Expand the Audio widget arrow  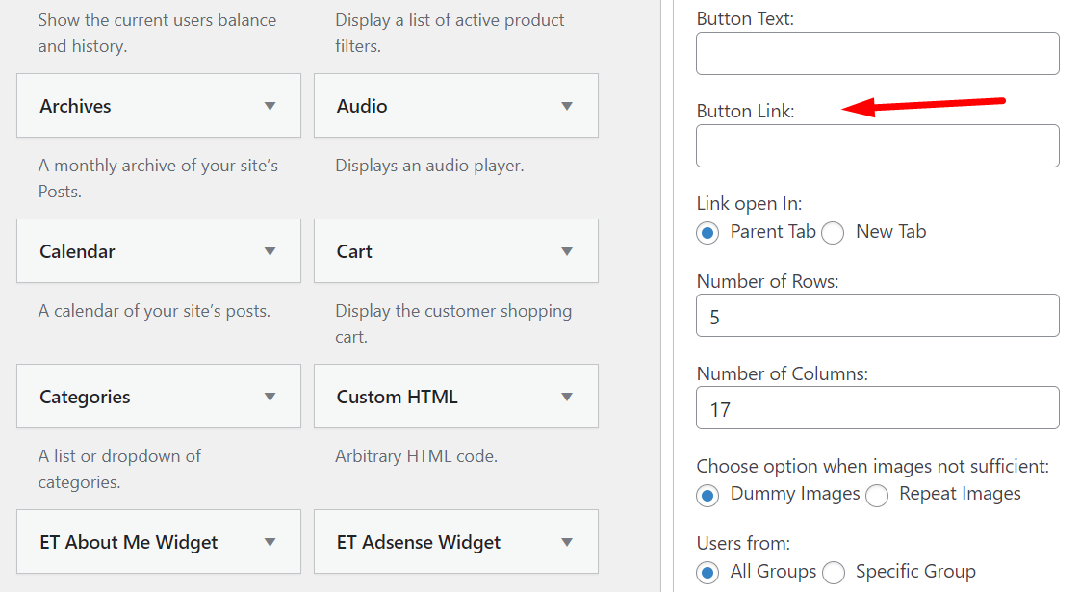tap(567, 106)
